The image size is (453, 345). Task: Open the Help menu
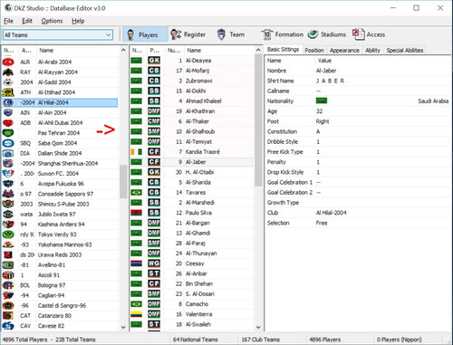(x=78, y=21)
